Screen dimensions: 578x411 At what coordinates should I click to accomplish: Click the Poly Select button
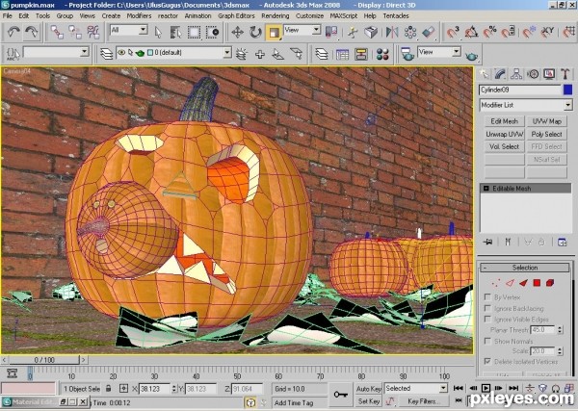coord(546,134)
